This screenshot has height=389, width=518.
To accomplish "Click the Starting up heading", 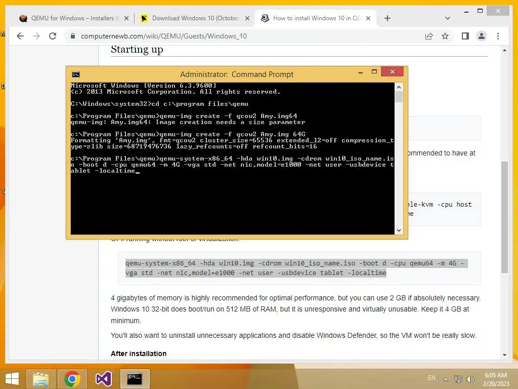I will click(x=137, y=50).
